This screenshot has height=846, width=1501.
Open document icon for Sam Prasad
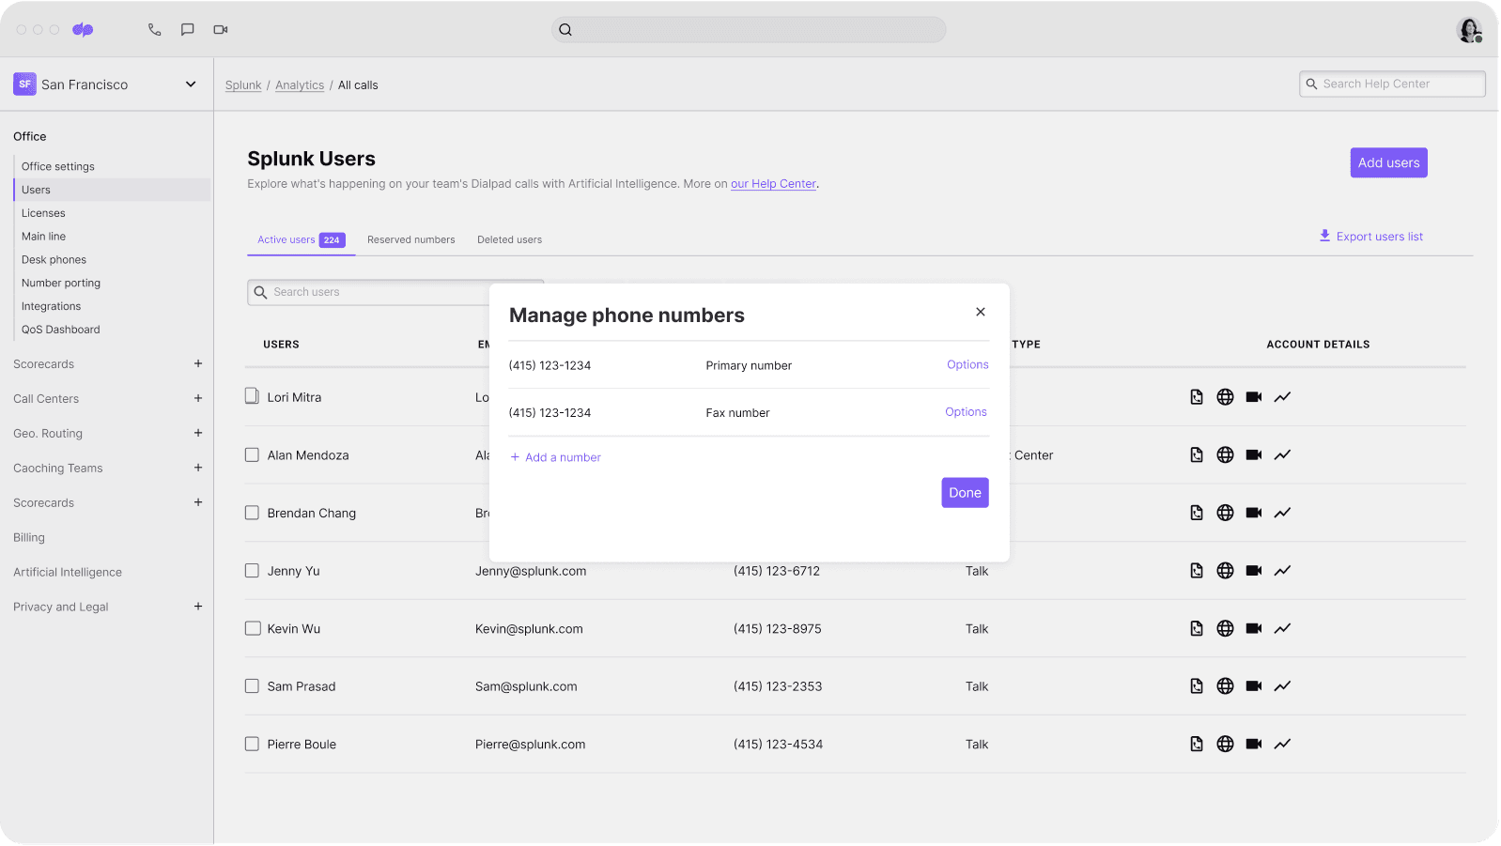coord(1197,686)
